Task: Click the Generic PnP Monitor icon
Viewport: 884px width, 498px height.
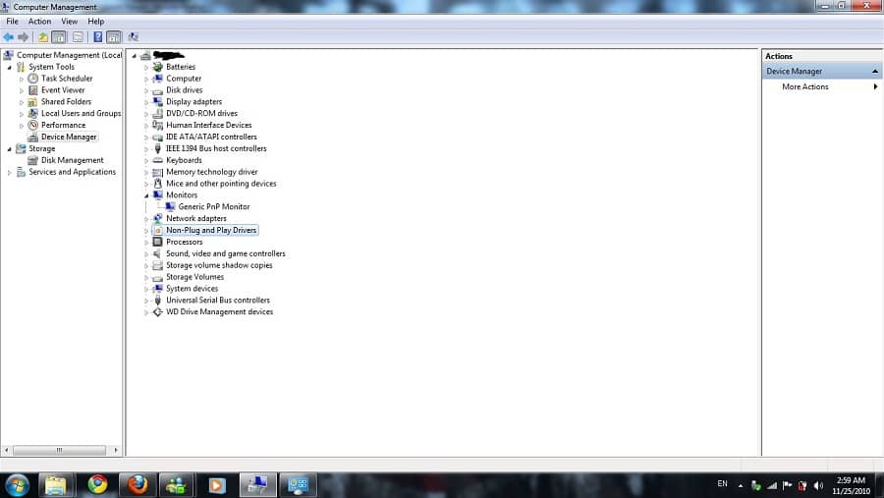Action: point(170,207)
